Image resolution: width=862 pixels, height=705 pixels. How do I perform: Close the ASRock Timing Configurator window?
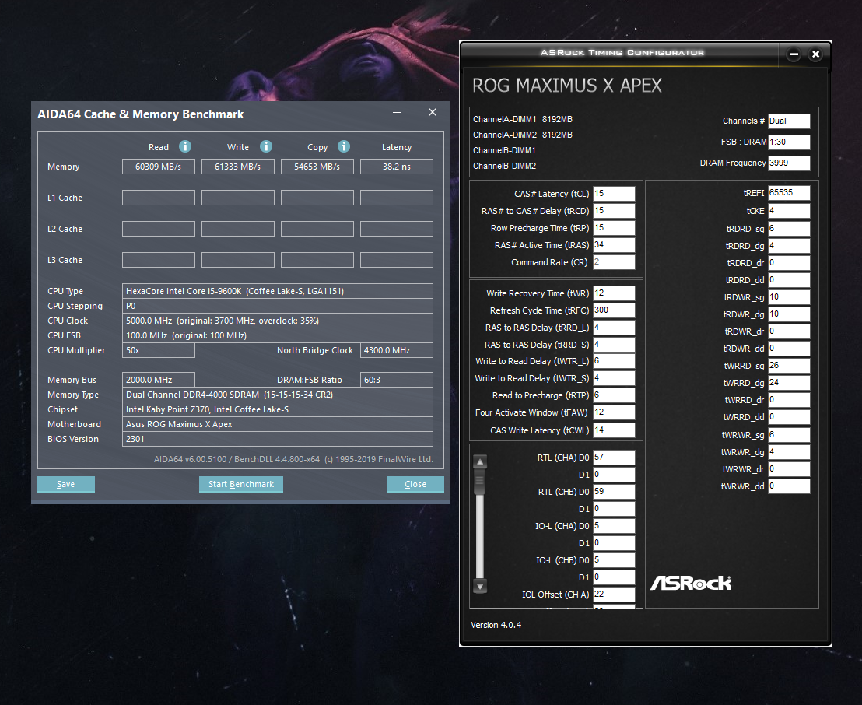pyautogui.click(x=816, y=54)
